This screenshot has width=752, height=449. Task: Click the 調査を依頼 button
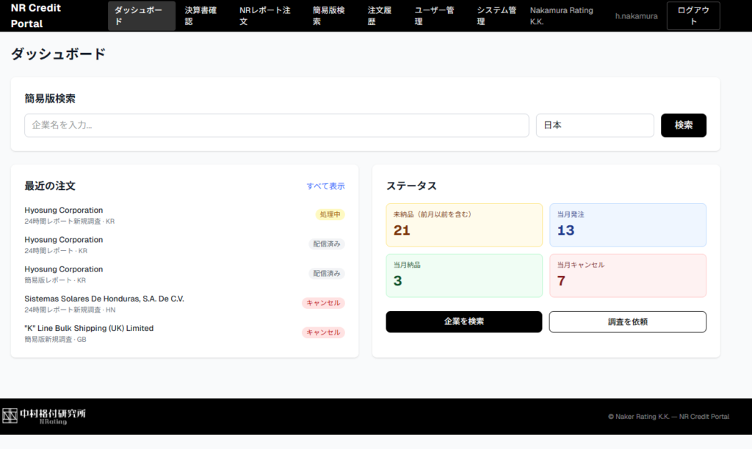click(x=627, y=321)
